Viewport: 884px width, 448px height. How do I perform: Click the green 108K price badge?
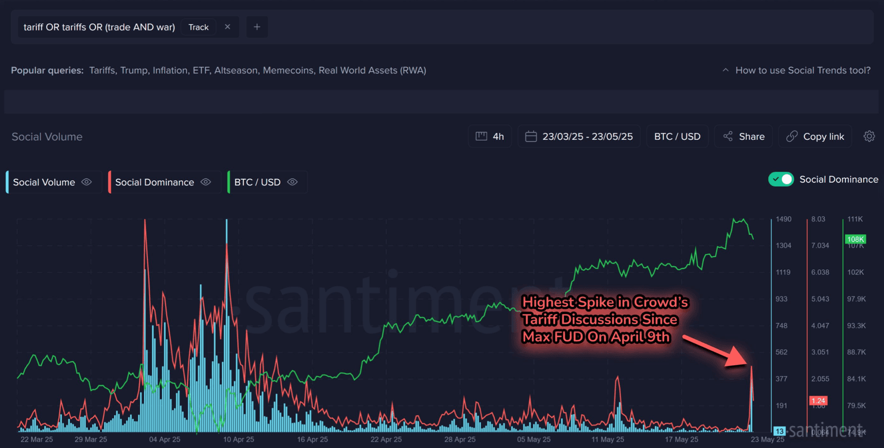855,239
